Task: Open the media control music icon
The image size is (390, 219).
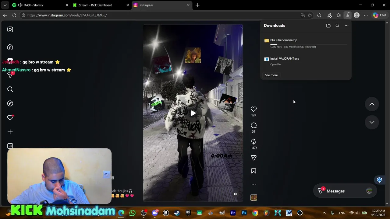Action: tap(329, 15)
